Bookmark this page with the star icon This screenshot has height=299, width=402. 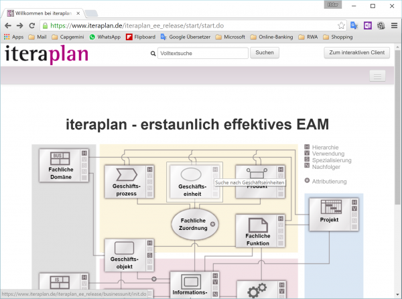click(x=341, y=25)
